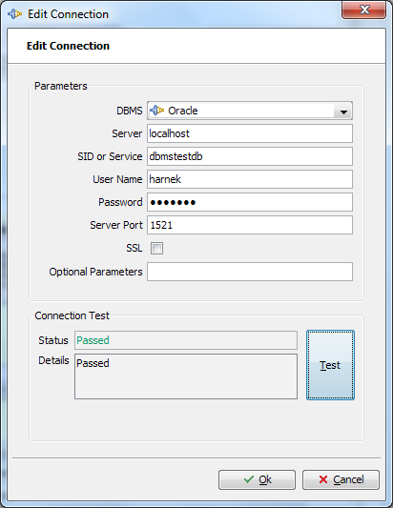Close the Edit Connection window
The image size is (393, 508).
364,10
